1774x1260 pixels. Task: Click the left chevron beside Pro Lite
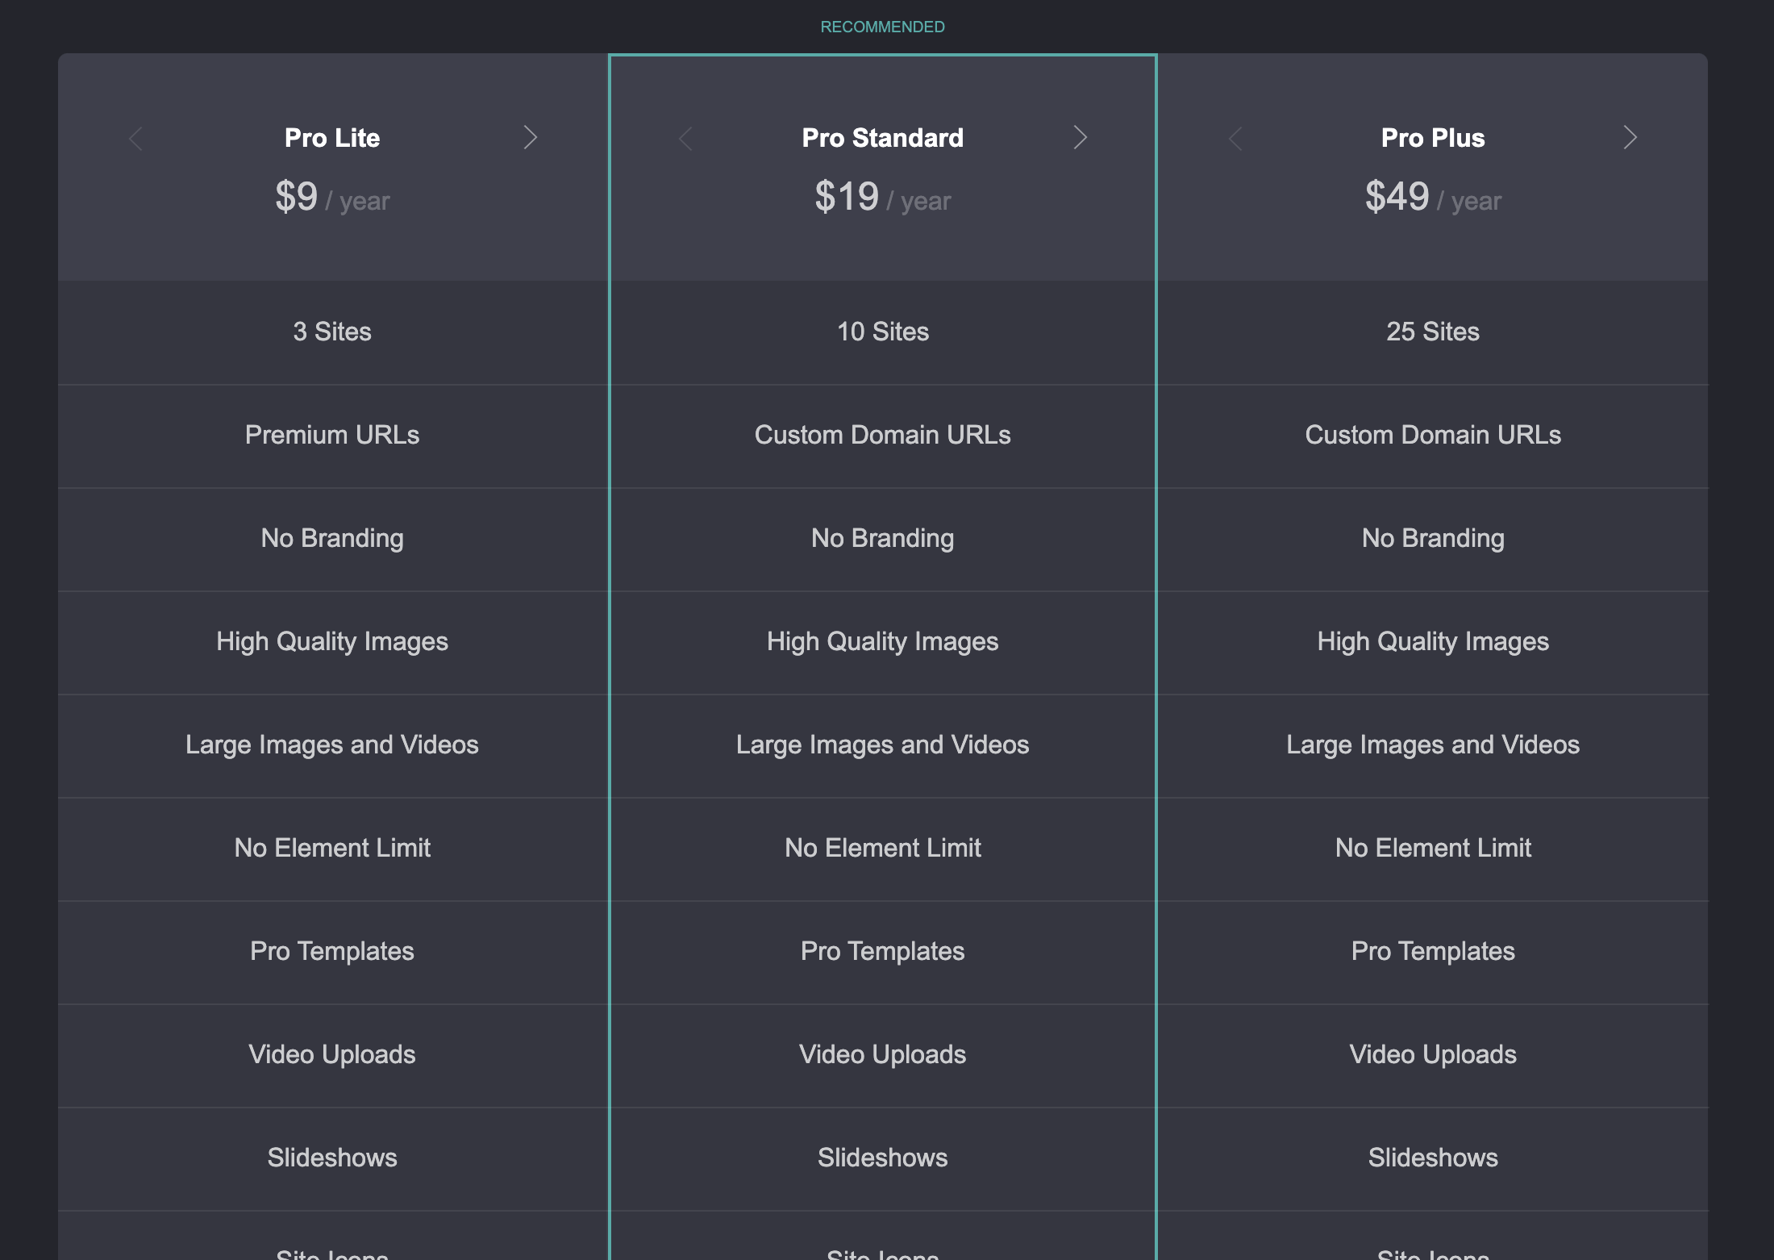coord(135,139)
